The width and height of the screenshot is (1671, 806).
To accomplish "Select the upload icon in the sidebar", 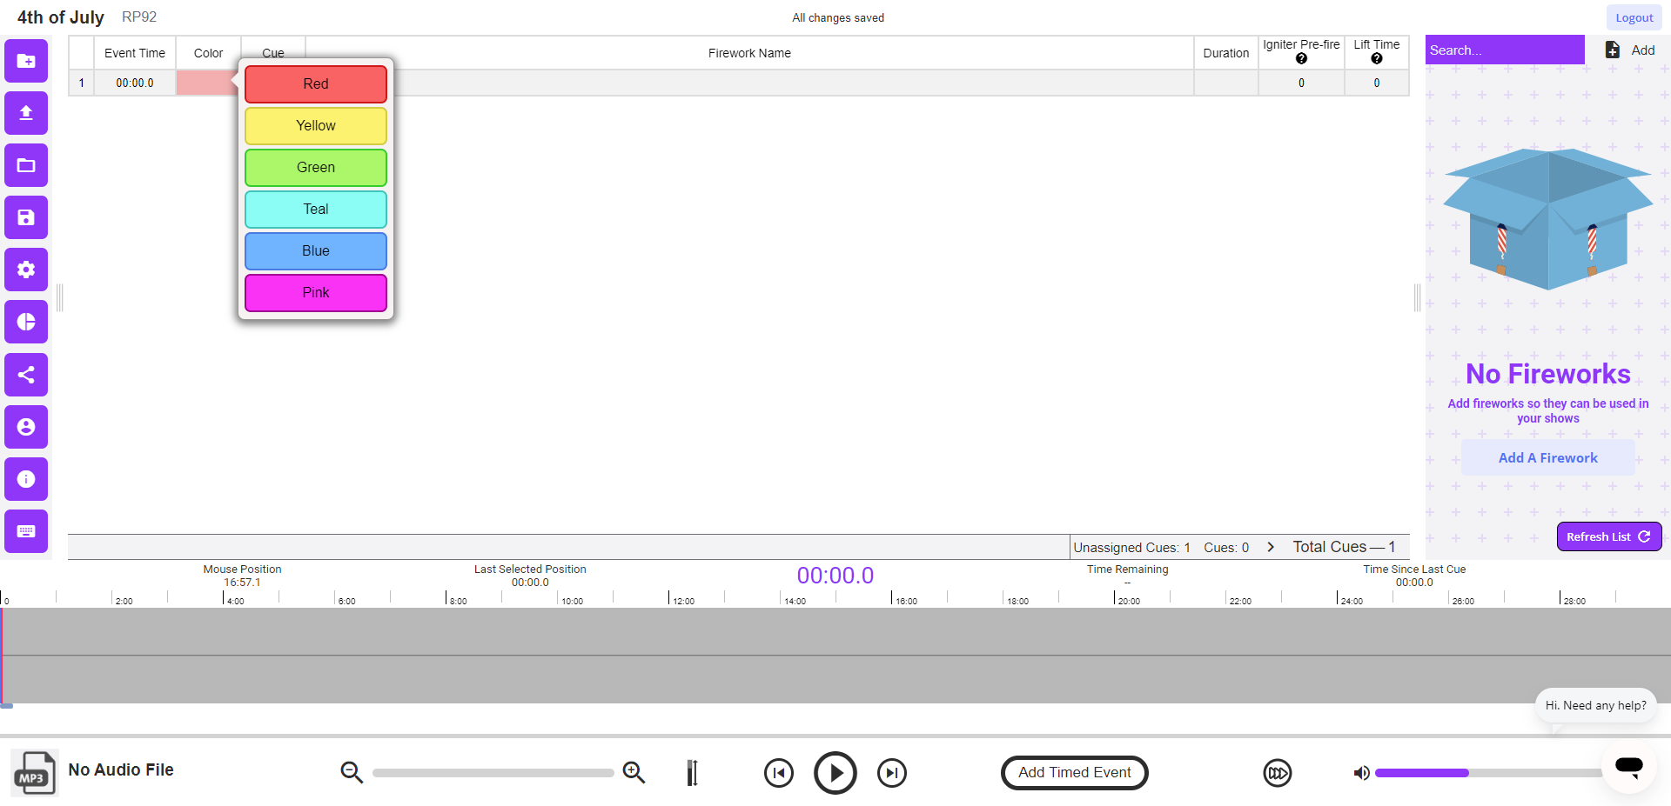I will [x=26, y=113].
